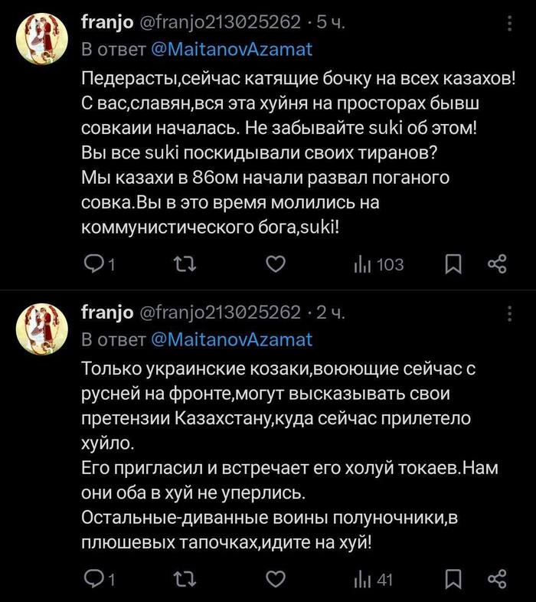536x602 pixels.
Task: Like the bottom tweet with 41 views
Action: 276,580
